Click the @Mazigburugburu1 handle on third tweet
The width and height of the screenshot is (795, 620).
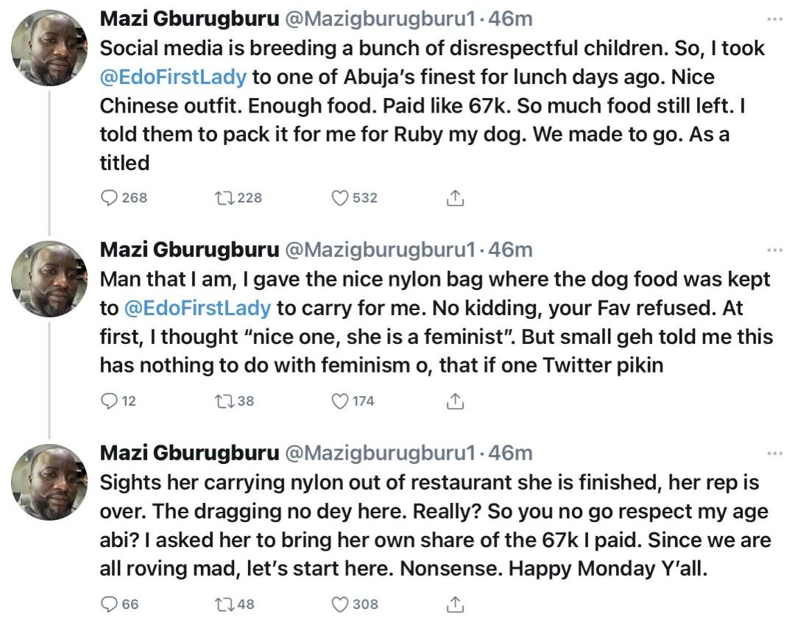coord(380,454)
